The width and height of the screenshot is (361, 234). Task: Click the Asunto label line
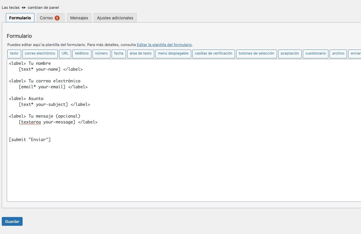pos(26,99)
